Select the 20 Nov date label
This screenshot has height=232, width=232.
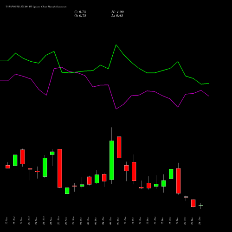[x=29, y=221]
